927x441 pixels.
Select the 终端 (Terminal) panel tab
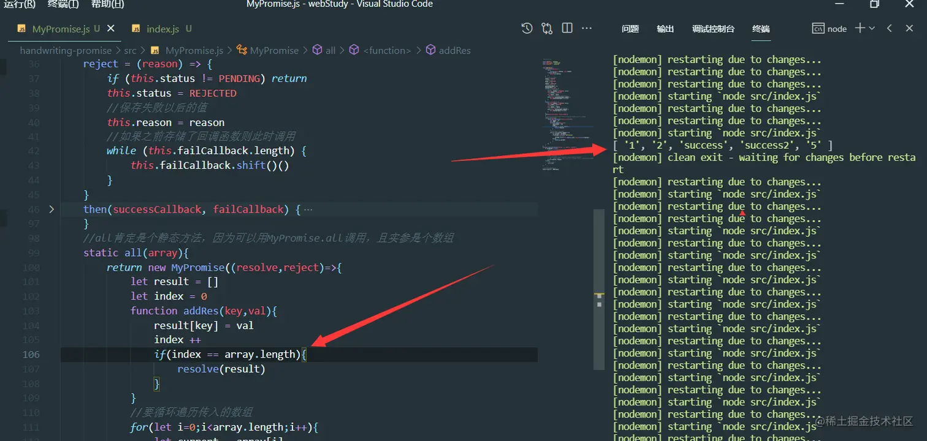point(761,29)
